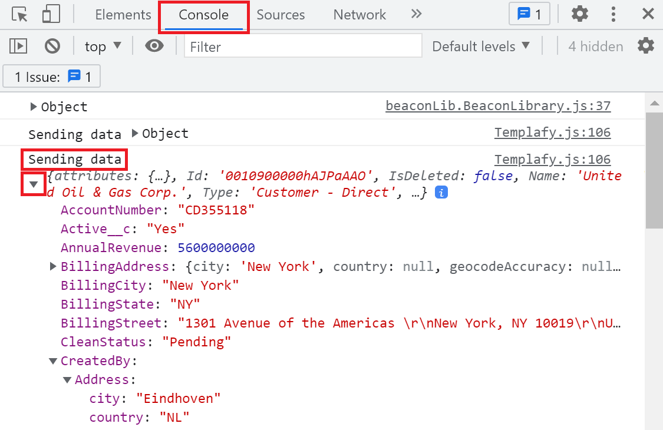The image size is (663, 430).
Task: Open beaconLib.BeaconLibrary.js:37 source link
Action: (497, 105)
